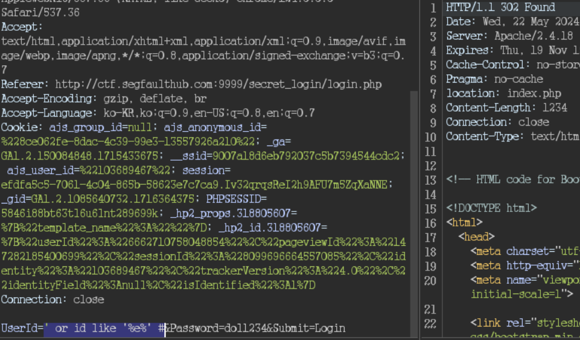
Task: Click the Connection: close response header
Action: (497, 122)
